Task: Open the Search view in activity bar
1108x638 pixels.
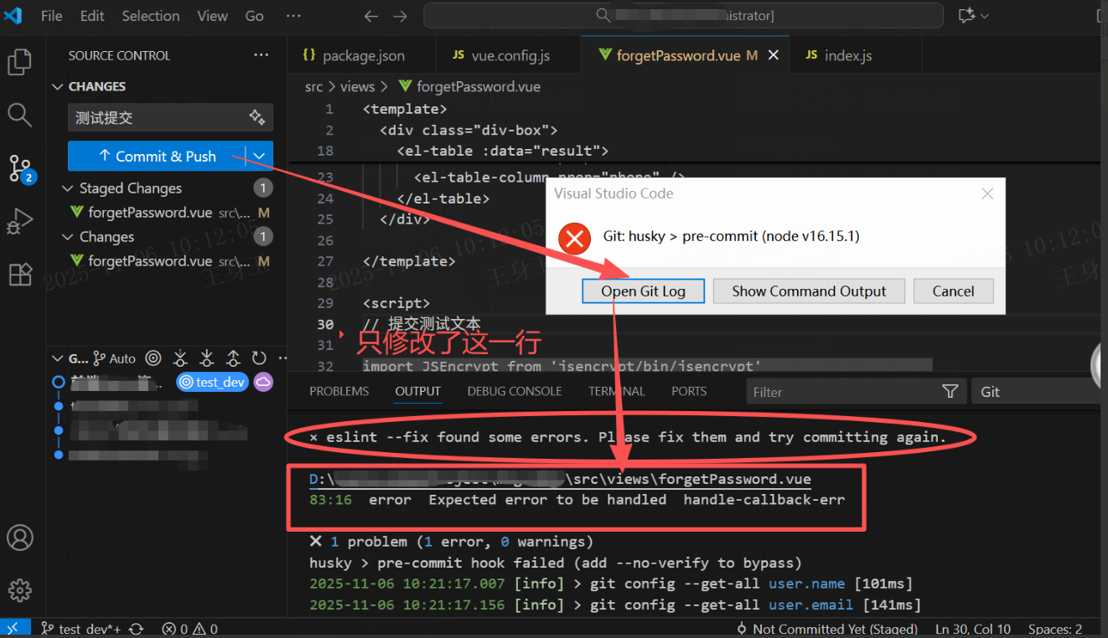Action: [19, 115]
